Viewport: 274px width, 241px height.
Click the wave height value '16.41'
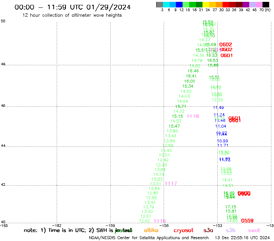tap(191, 76)
